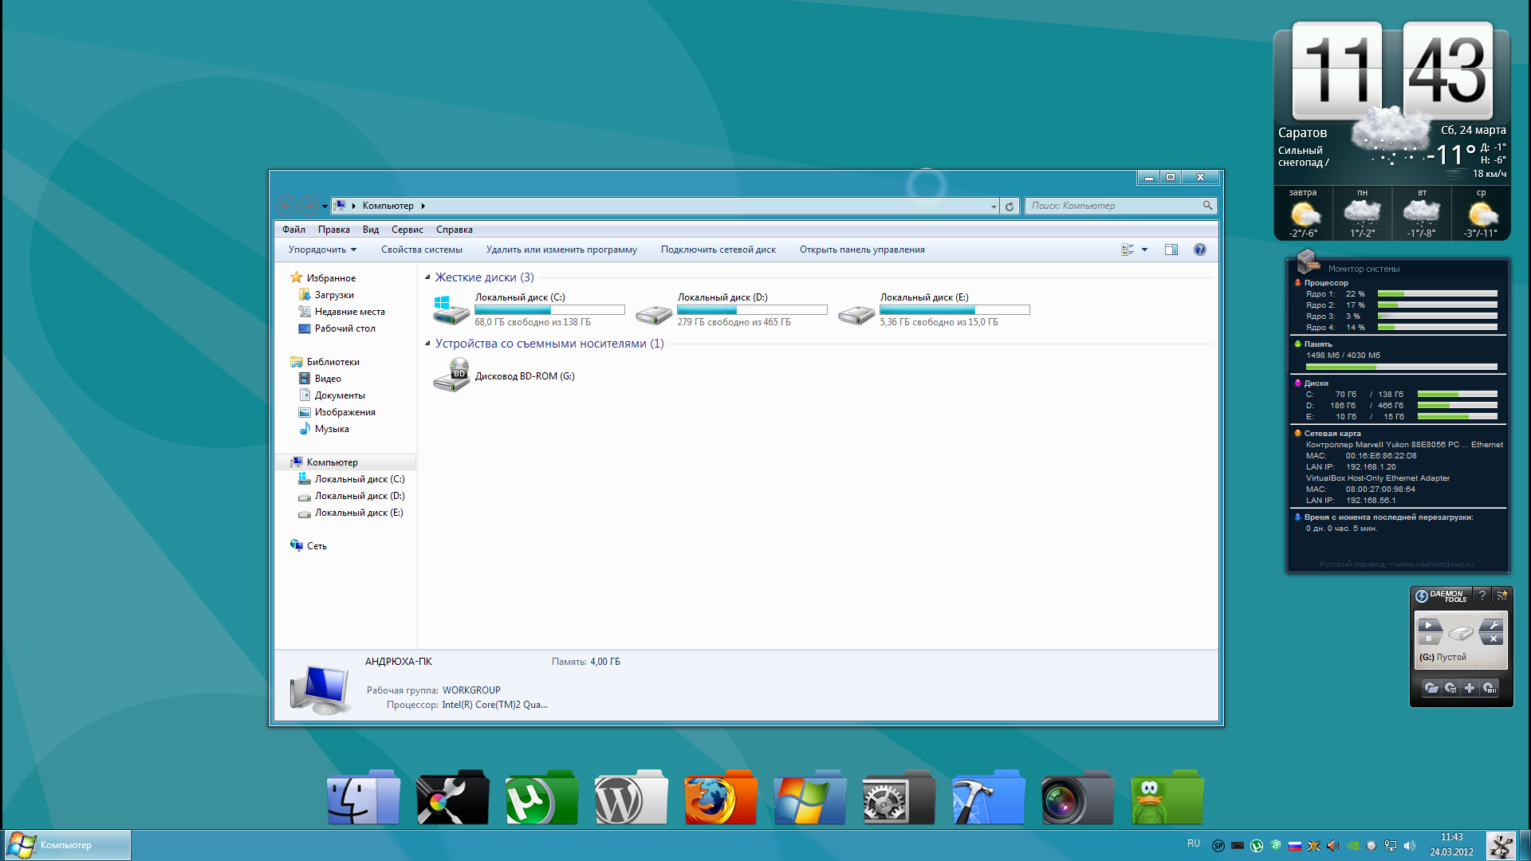The width and height of the screenshot is (1531, 861).
Task: Click the Daemon Tools mount play button
Action: coord(1429,625)
